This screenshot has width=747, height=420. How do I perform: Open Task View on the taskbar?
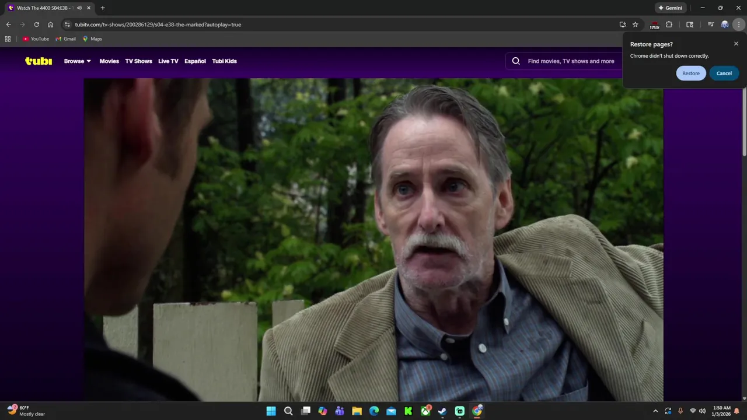point(305,411)
